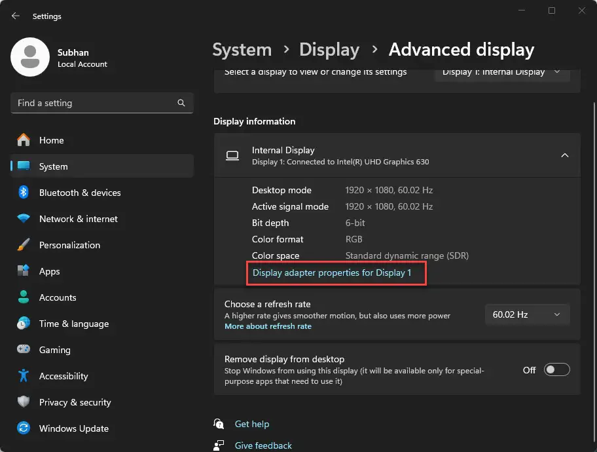
Task: Open the Gaming settings page
Action: pos(56,350)
